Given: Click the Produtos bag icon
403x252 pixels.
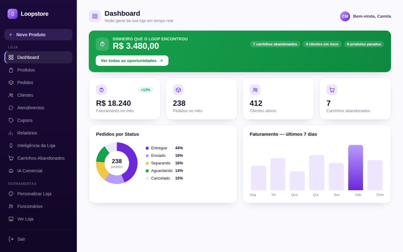Looking at the screenshot, I should pyautogui.click(x=11, y=70).
